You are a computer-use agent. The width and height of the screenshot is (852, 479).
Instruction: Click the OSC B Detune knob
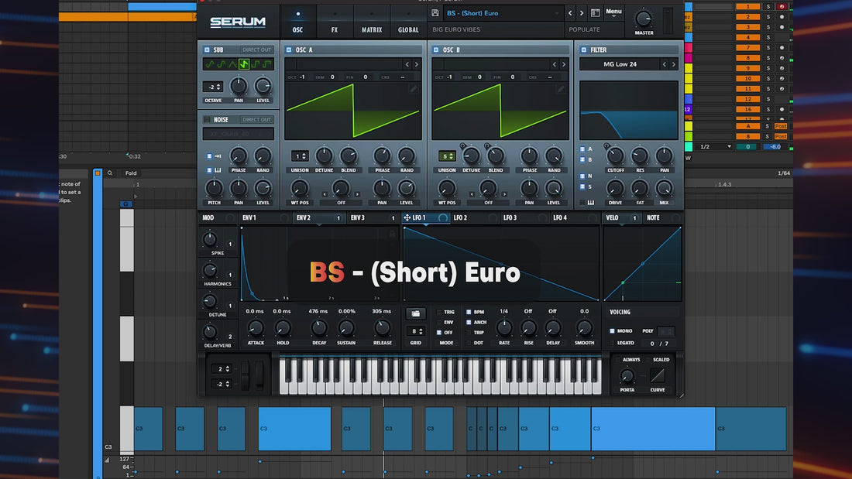(x=471, y=156)
